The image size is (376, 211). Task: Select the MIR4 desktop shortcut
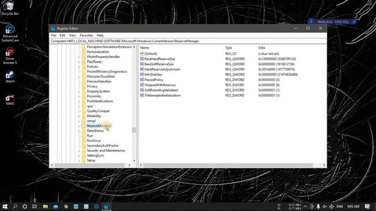point(10,99)
